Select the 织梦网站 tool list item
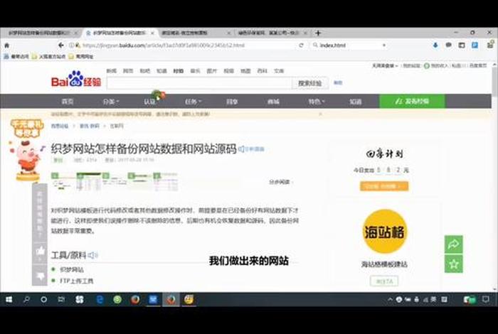This screenshot has width=498, height=334. click(x=72, y=269)
